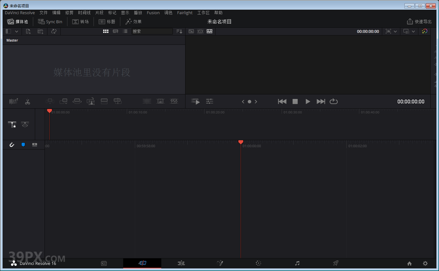
Task: Click the Append to end icon
Action: click(x=64, y=101)
